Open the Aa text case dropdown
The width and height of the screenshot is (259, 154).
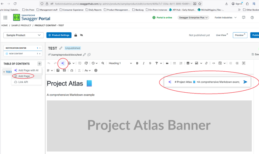[87, 71]
